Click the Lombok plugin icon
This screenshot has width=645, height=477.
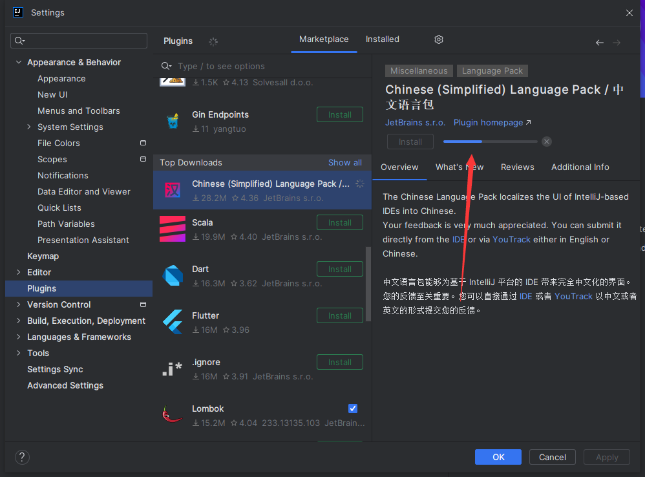coord(172,414)
